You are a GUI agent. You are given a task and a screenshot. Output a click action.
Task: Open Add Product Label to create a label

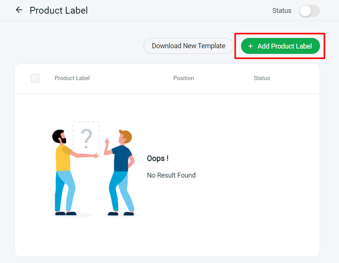pyautogui.click(x=280, y=46)
